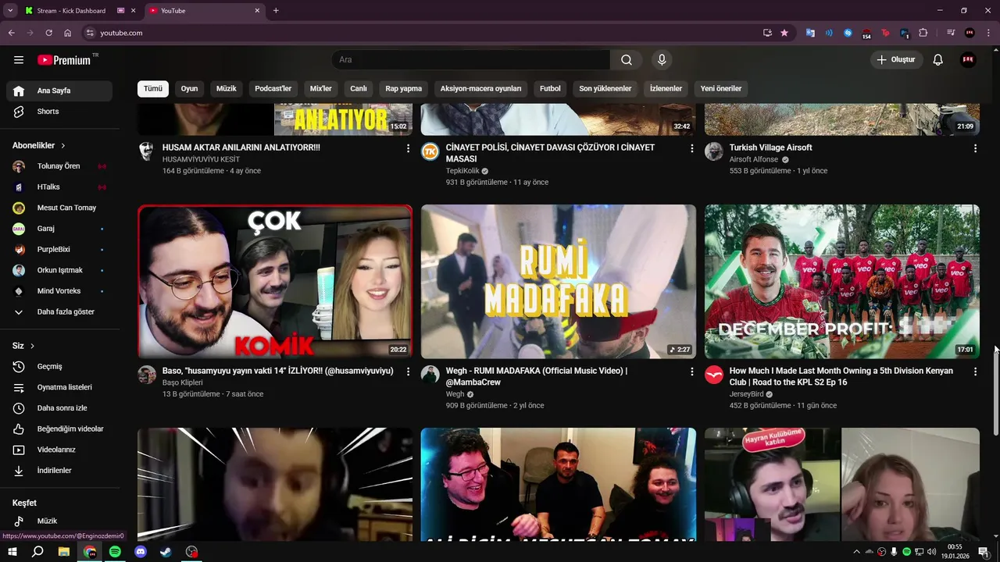Click the Ara search field
1000x562 pixels.
470,60
